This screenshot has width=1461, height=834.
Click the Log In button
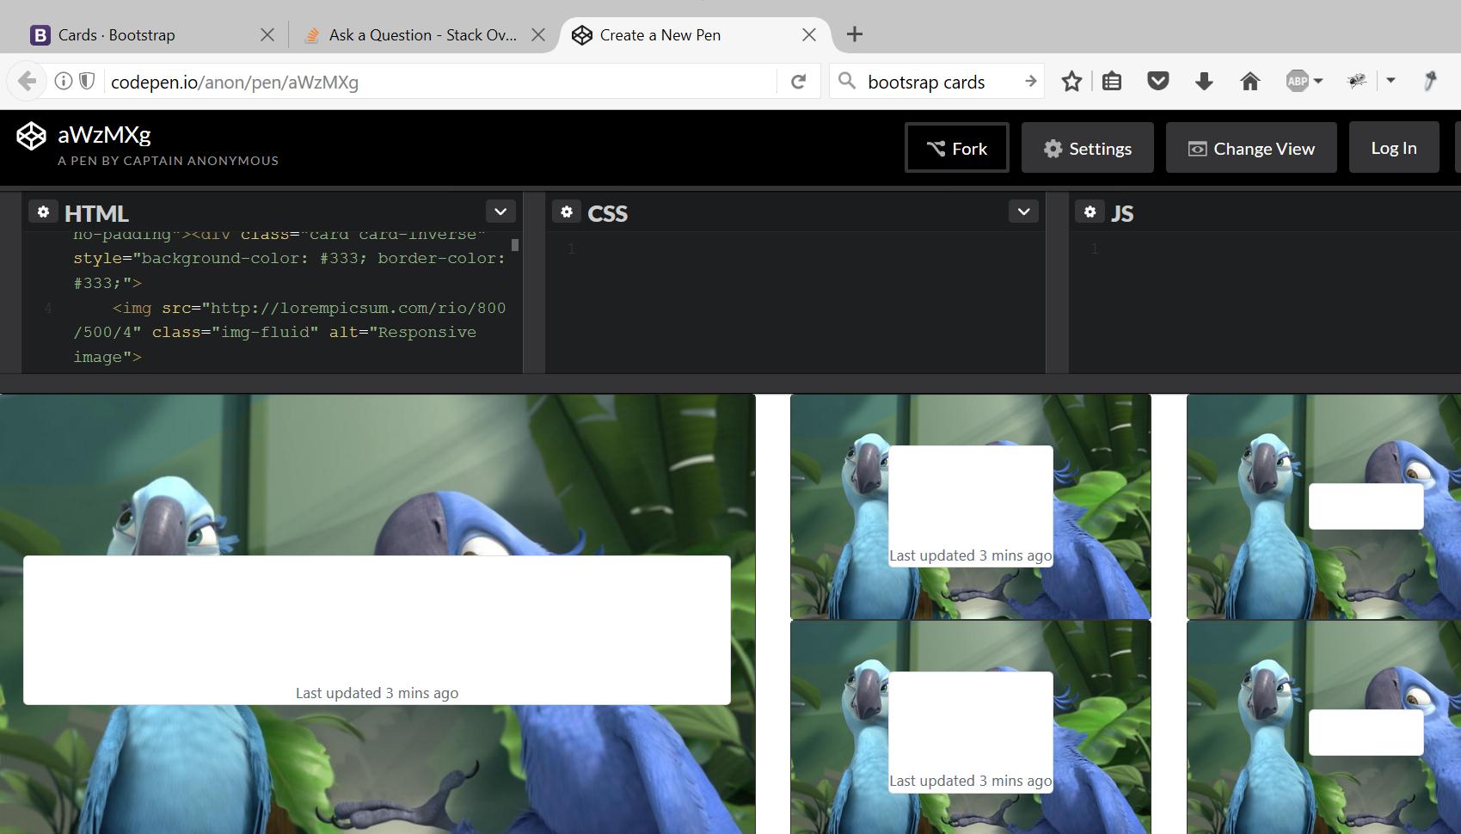(x=1394, y=148)
